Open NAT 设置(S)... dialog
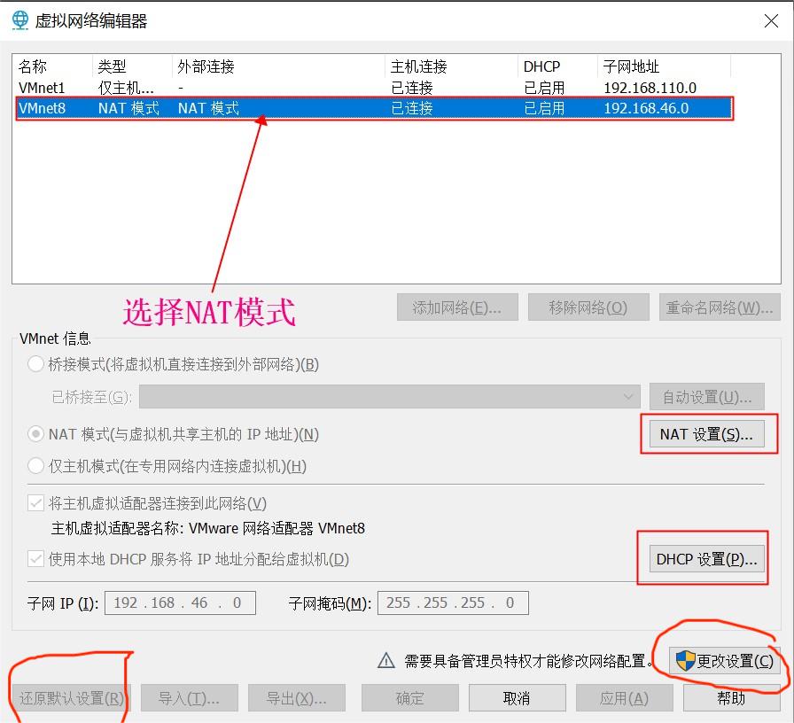The image size is (794, 723). click(707, 434)
